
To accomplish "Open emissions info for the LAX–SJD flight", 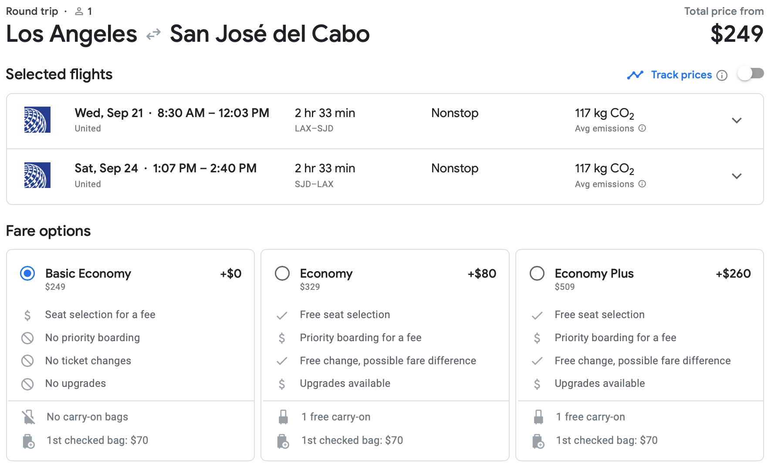I will [642, 128].
